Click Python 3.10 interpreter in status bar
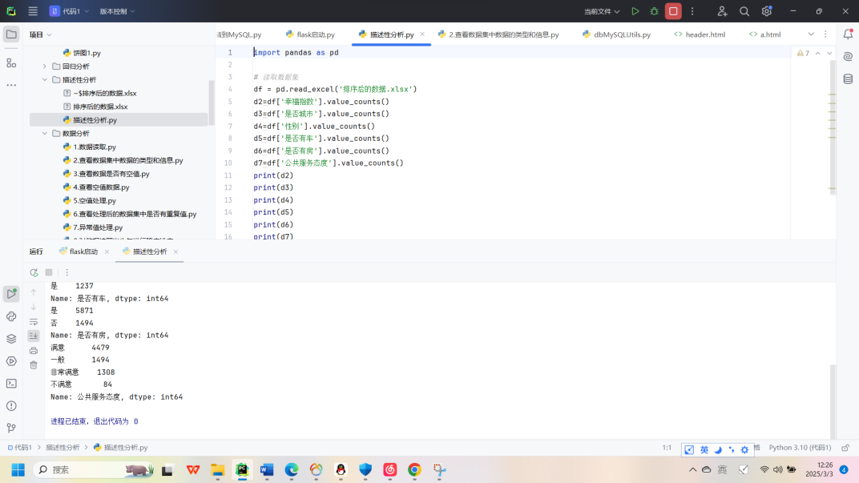This screenshot has width=859, height=483. tap(800, 448)
